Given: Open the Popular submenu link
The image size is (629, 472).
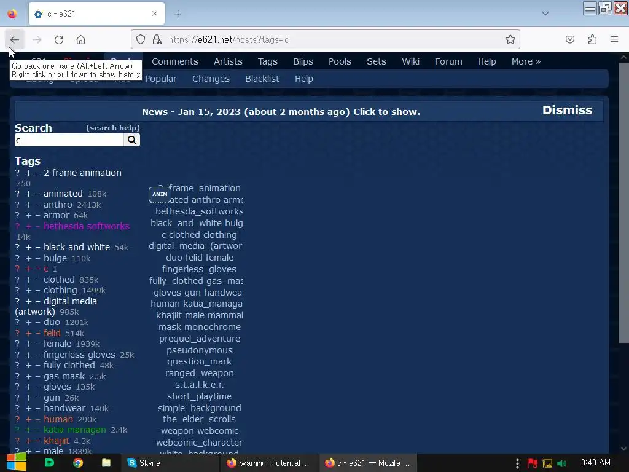Looking at the screenshot, I should click(x=161, y=79).
